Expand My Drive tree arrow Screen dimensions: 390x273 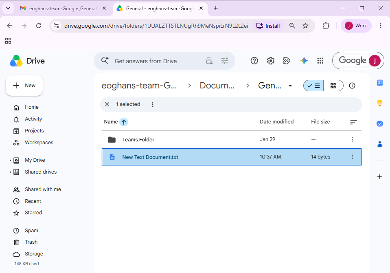point(10,160)
